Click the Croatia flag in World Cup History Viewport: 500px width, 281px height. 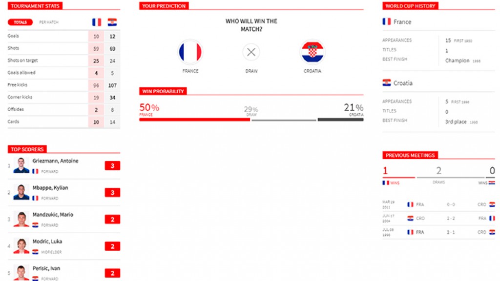pyautogui.click(x=387, y=83)
